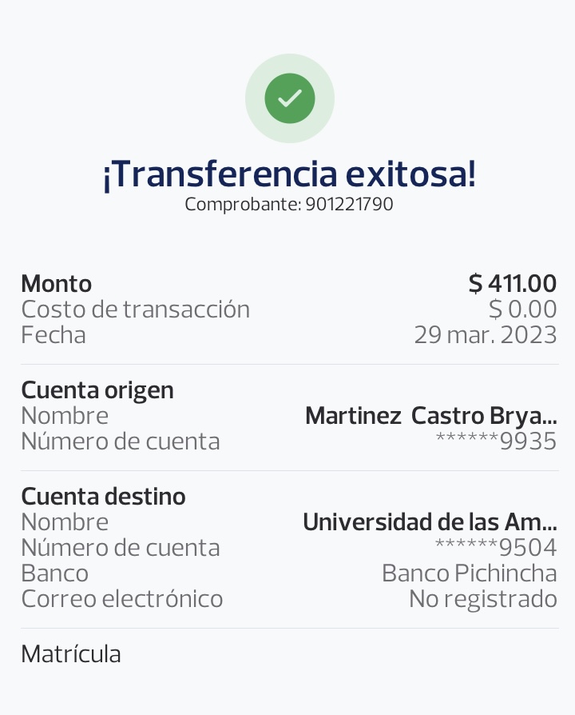Tap the Cuenta destino section header
The width and height of the screenshot is (575, 715).
[103, 497]
